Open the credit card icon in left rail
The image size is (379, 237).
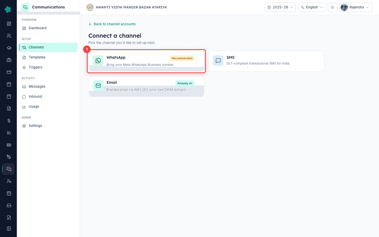coord(9,72)
